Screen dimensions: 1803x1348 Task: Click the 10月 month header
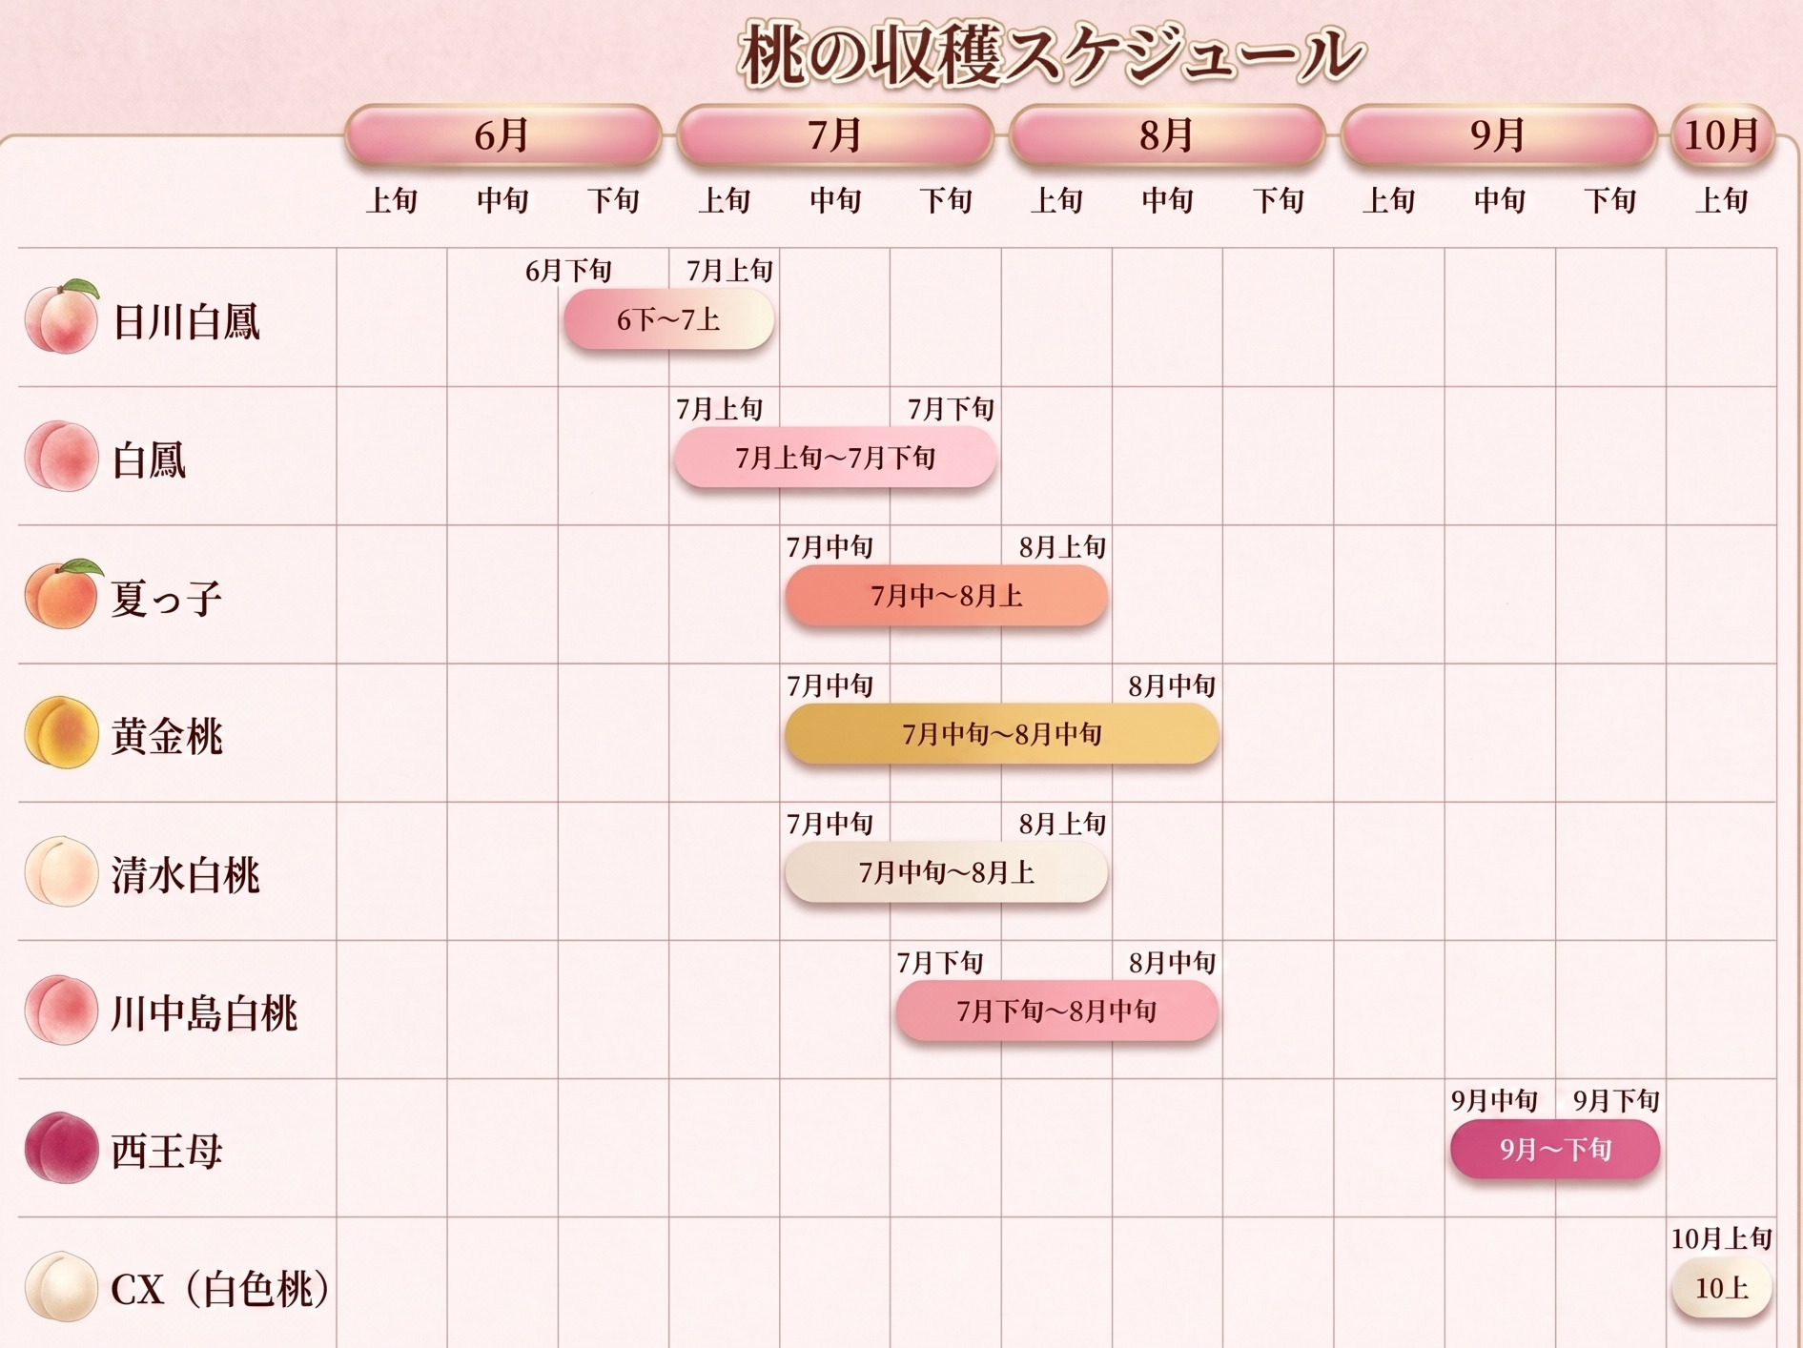point(1721,135)
